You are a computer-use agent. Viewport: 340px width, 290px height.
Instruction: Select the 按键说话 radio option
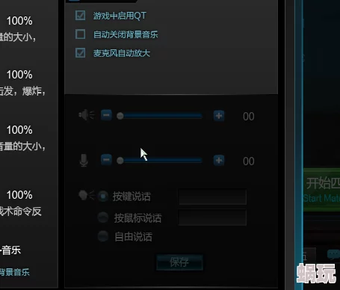(103, 197)
